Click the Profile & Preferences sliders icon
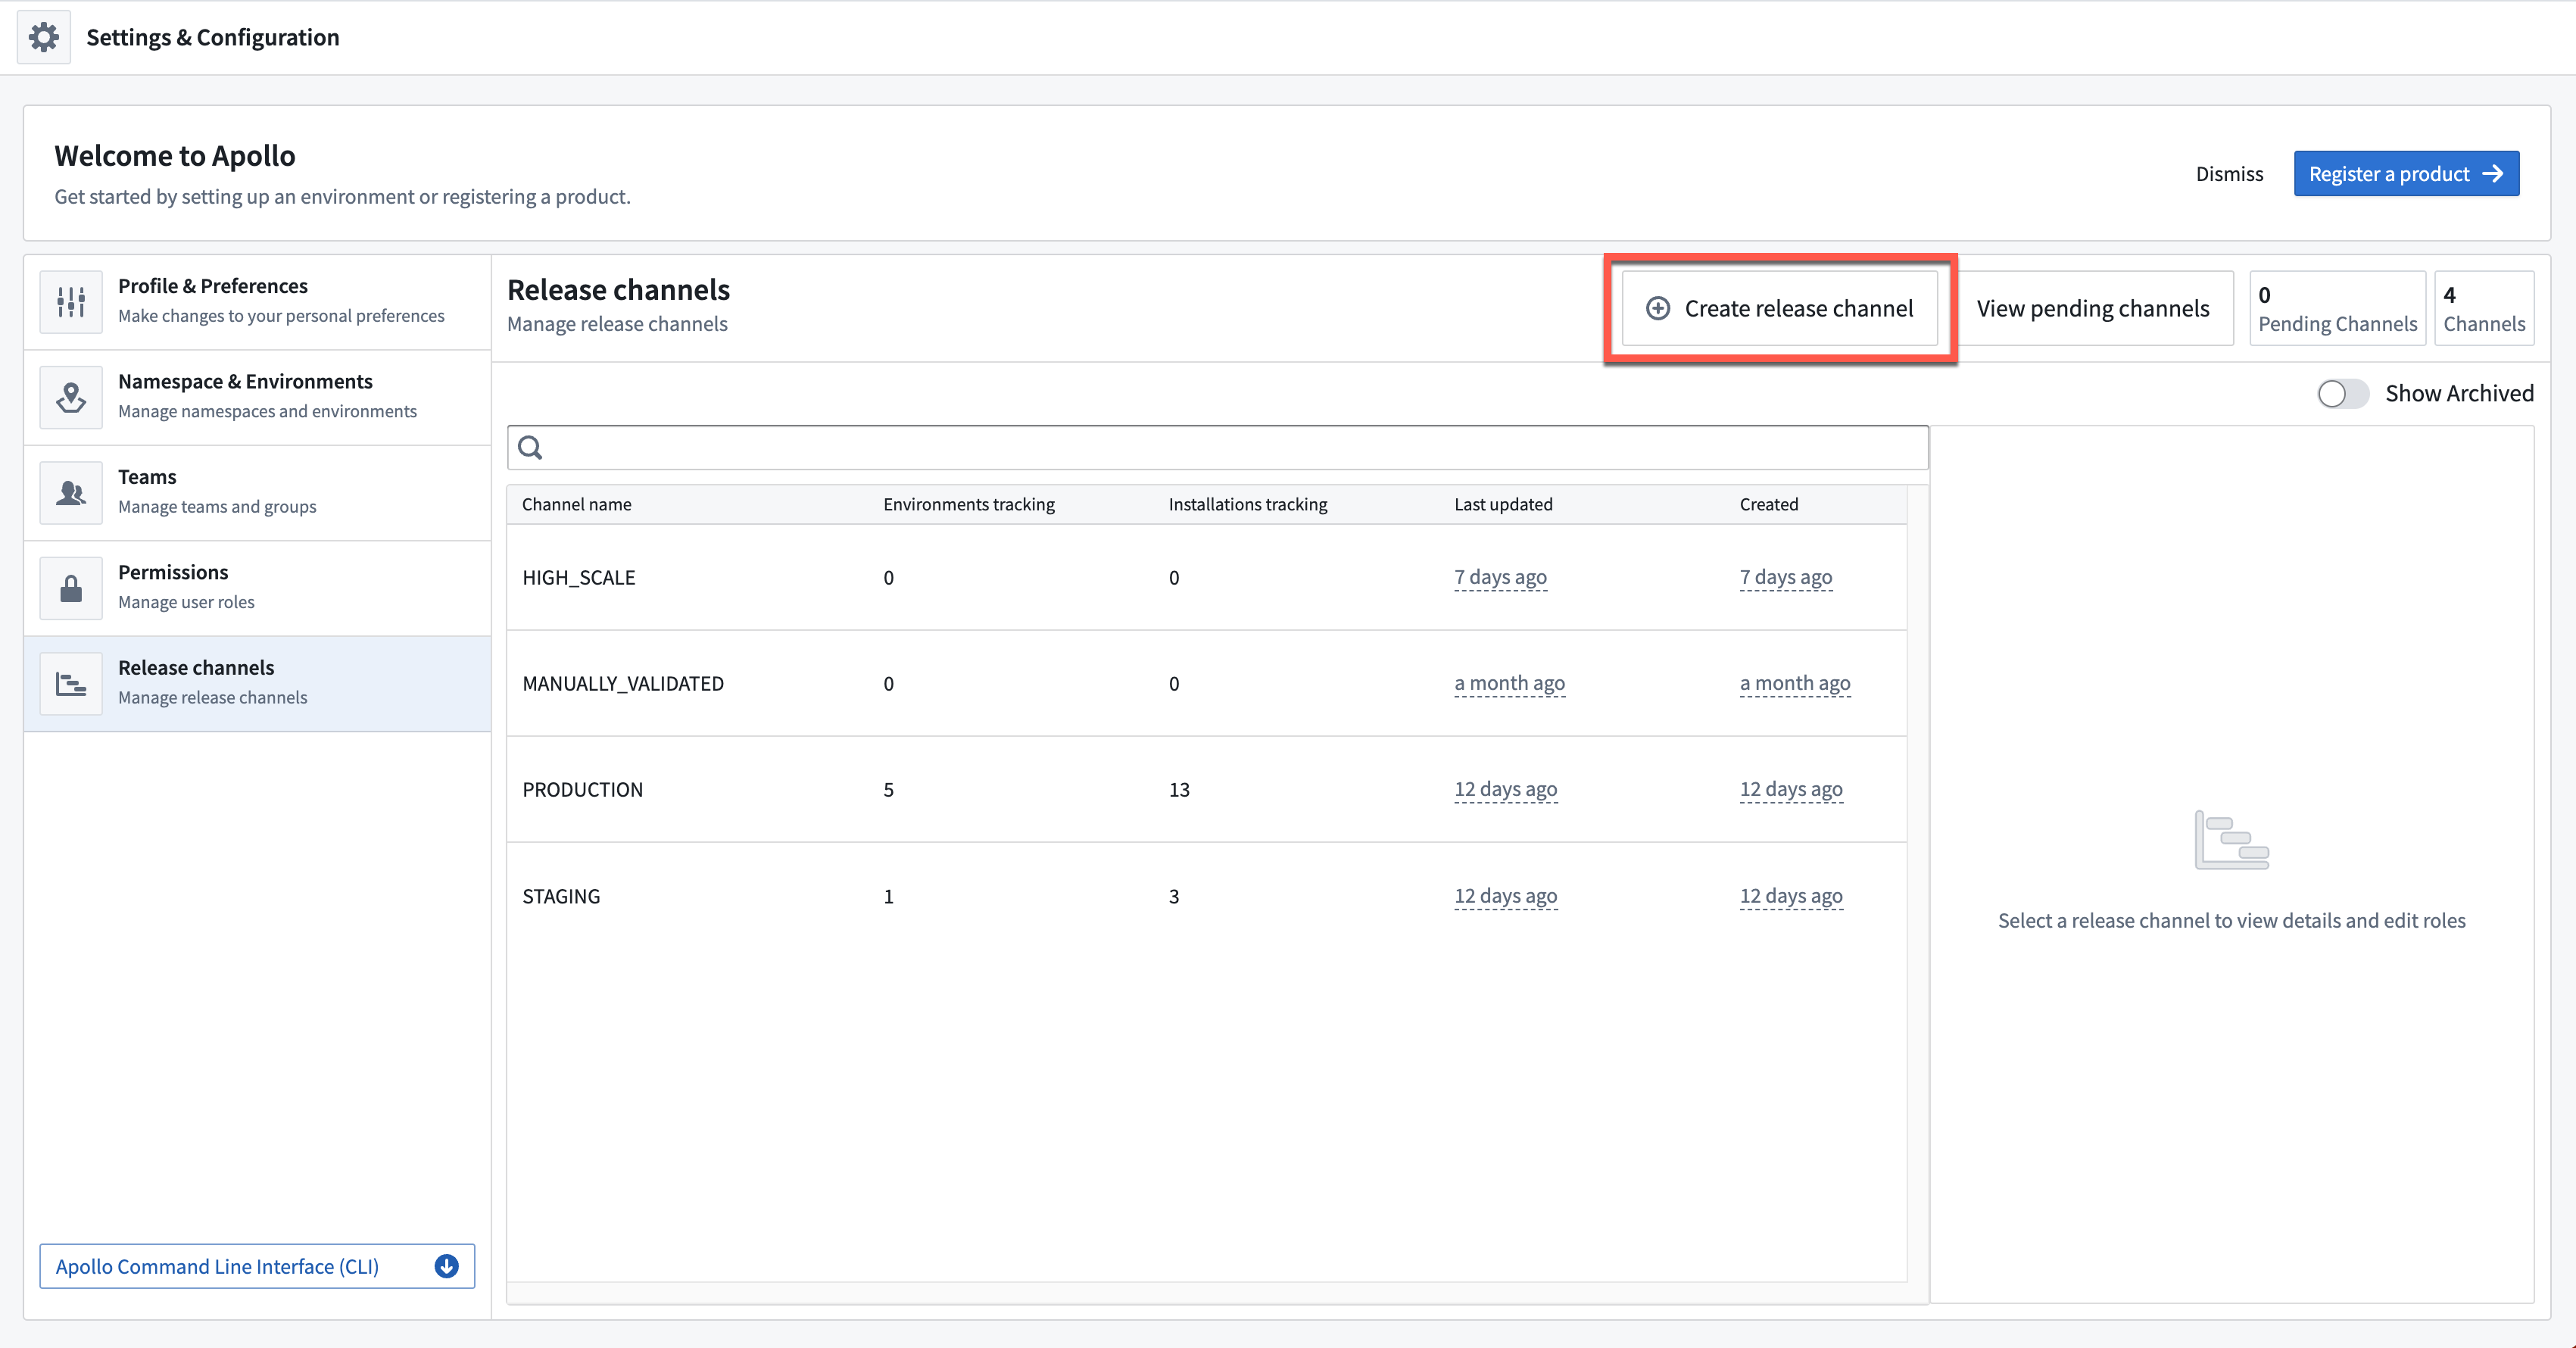The height and width of the screenshot is (1348, 2576). [71, 301]
